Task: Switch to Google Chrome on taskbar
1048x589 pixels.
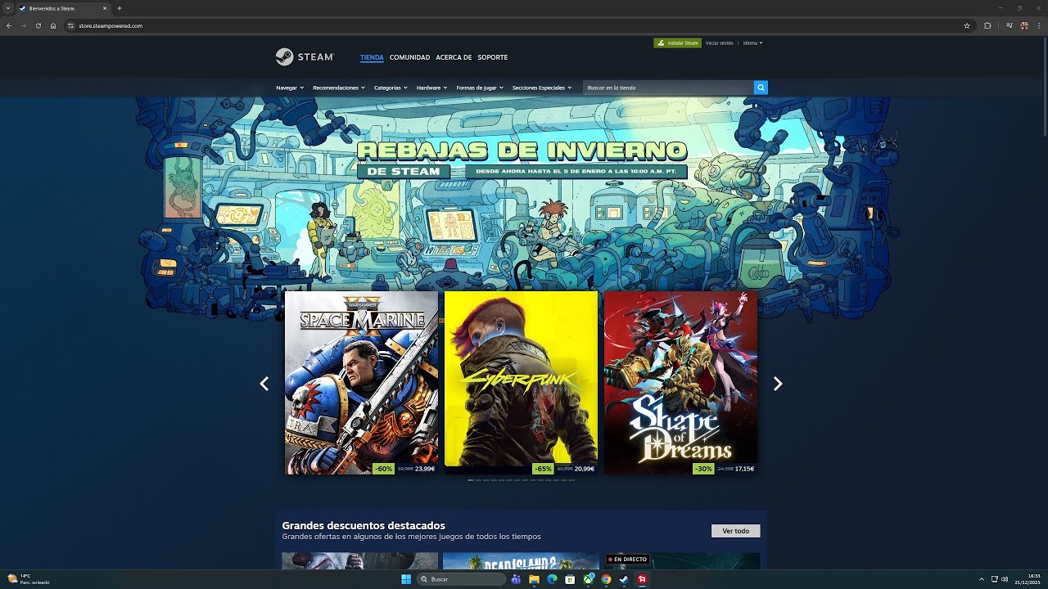Action: click(606, 579)
